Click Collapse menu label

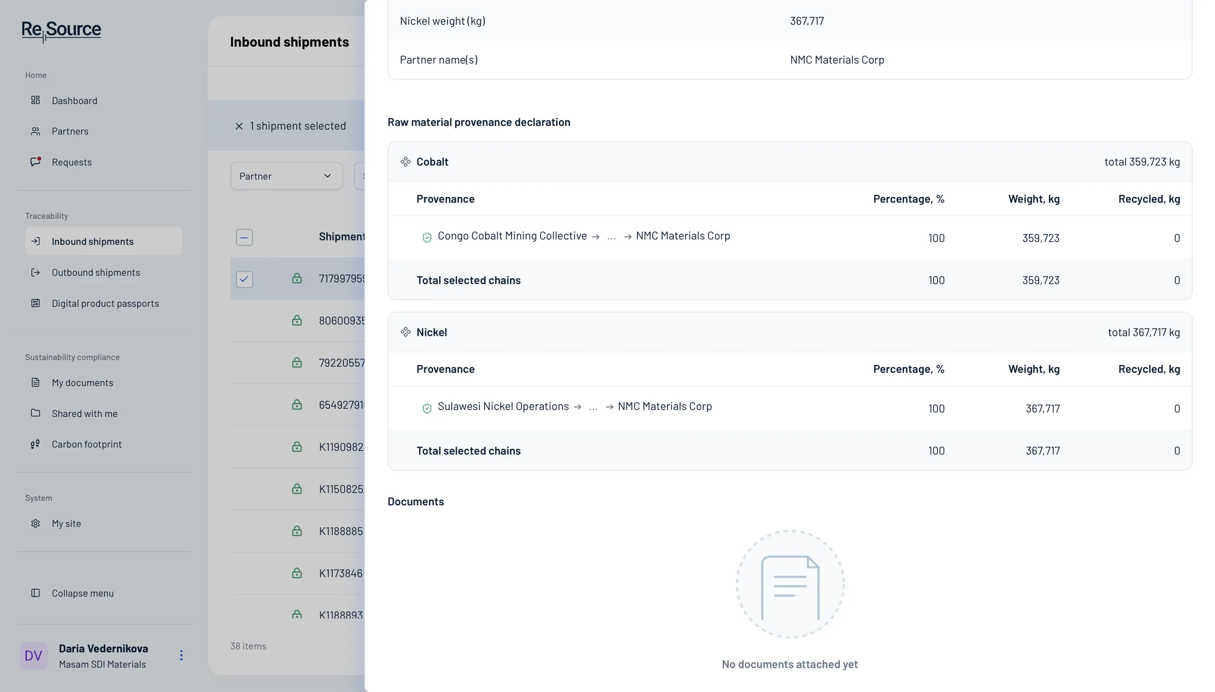(83, 593)
